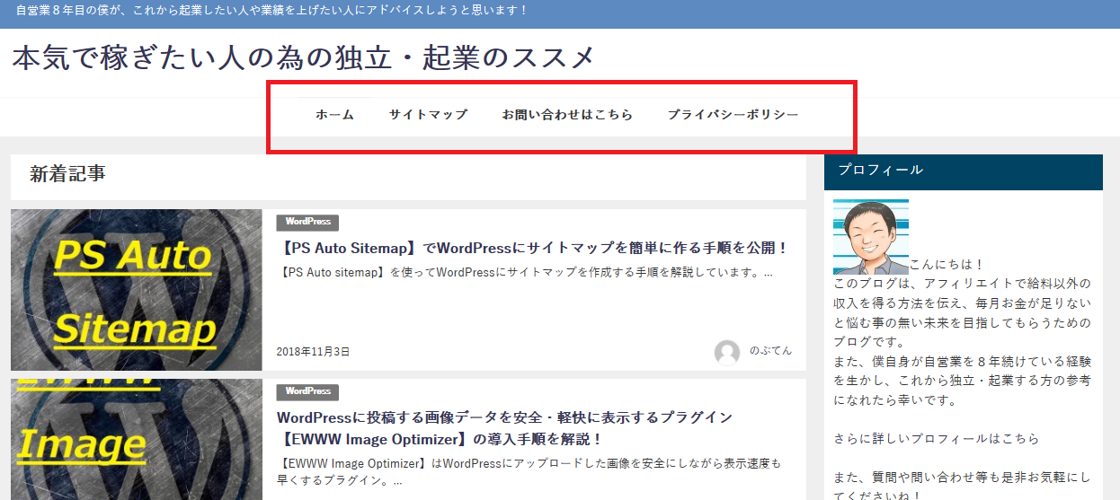Click the cartoon profile avatar picture
Viewport: 1120px width, 500px height.
tap(870, 236)
